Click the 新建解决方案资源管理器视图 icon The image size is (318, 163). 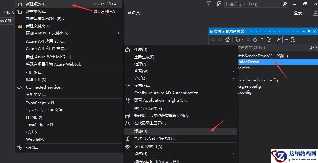[x=128, y=116]
